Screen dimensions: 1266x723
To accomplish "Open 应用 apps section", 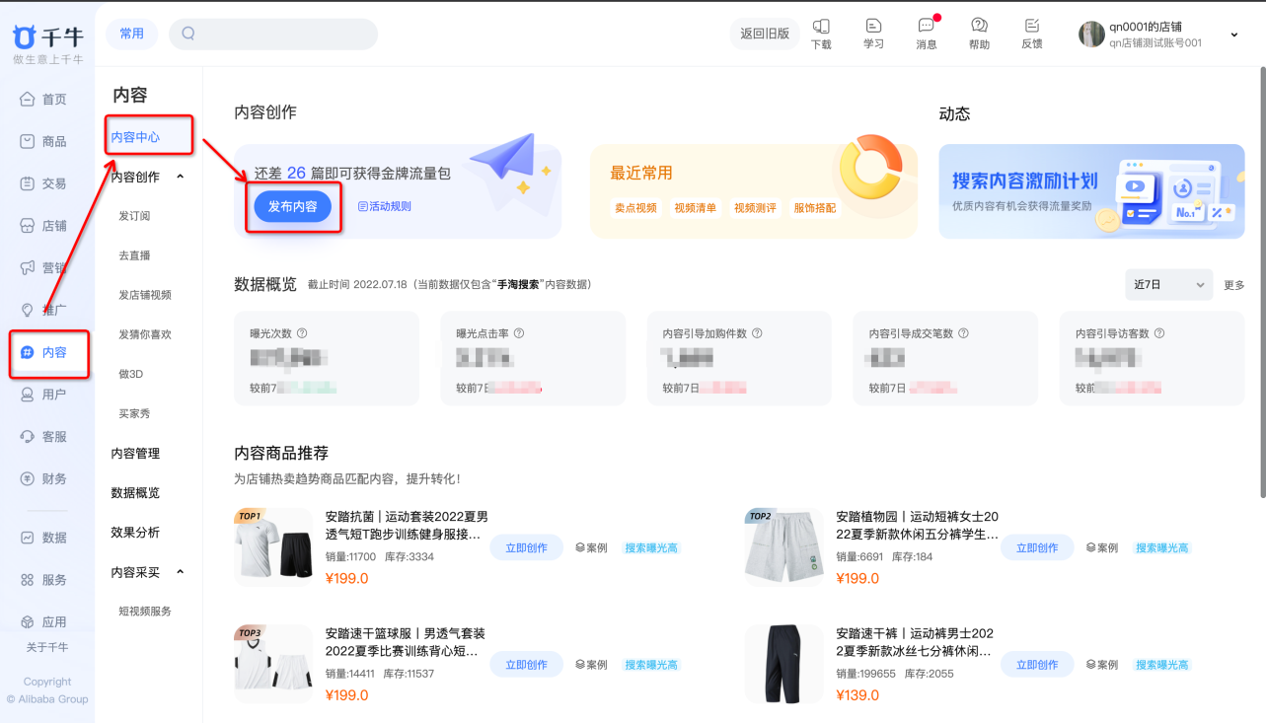I will click(x=44, y=622).
